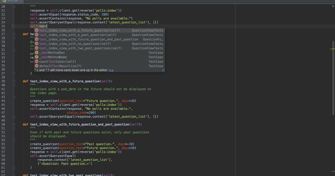Click line number 44 in the gutter
Image resolution: width=335 pixels, height=176 pixels.
tap(3, 101)
